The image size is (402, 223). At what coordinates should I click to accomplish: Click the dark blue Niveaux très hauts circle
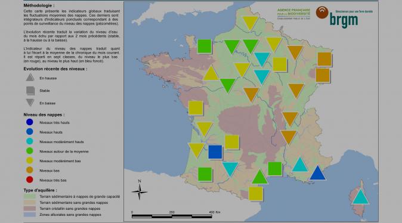(29, 122)
